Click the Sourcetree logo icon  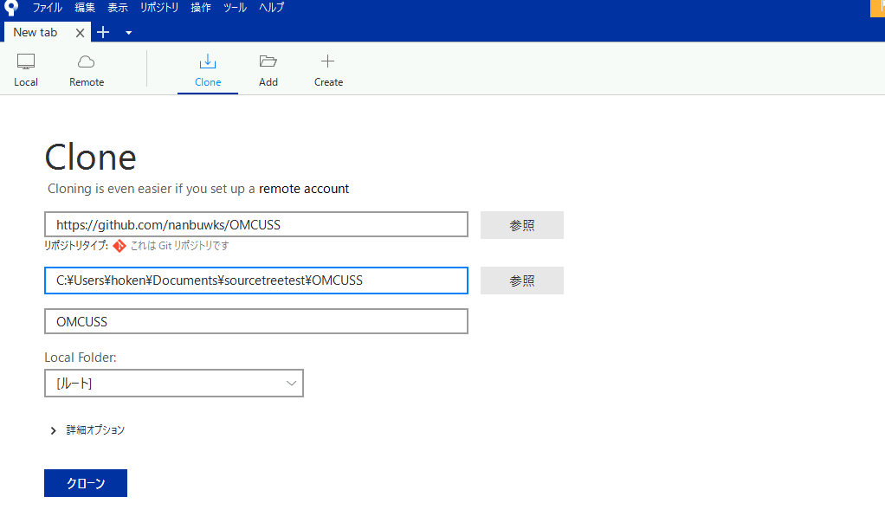10,7
